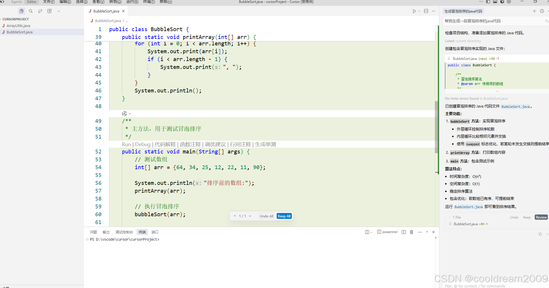Viewport: 549px width, 288px height.
Task: Expand the BubbleSort.java code preview in chat
Action: pyautogui.click(x=497, y=91)
